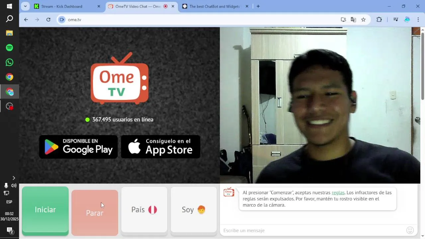Open Windows search magnifier icon
The height and width of the screenshot is (239, 425).
pyautogui.click(x=9, y=19)
